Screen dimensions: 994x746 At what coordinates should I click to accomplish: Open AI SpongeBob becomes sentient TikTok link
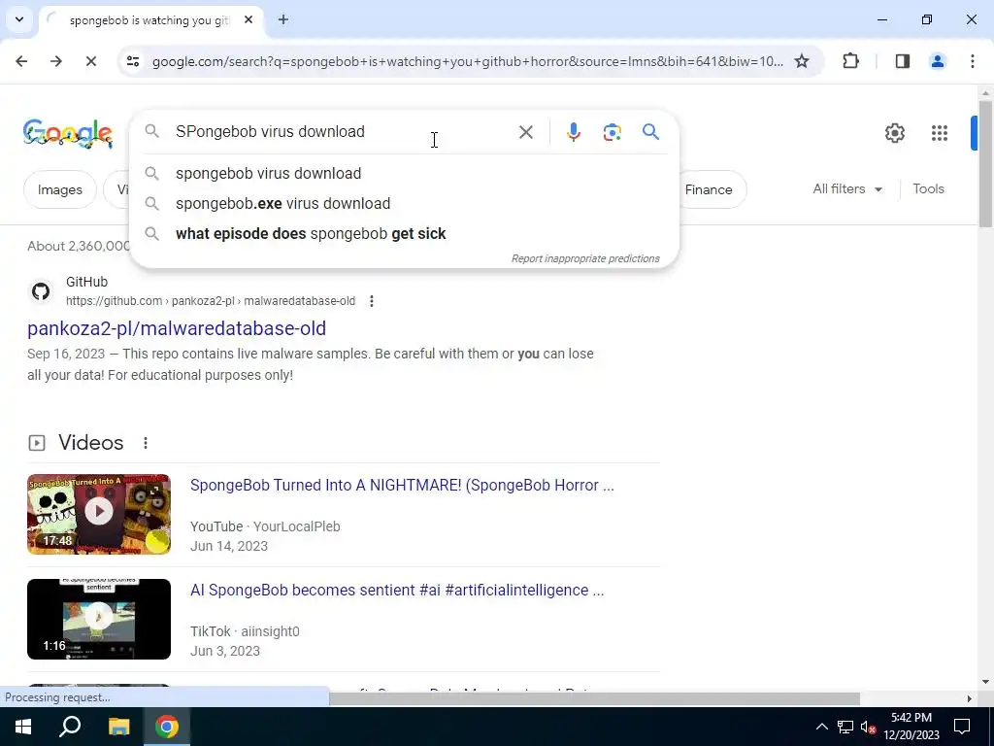pyautogui.click(x=397, y=590)
